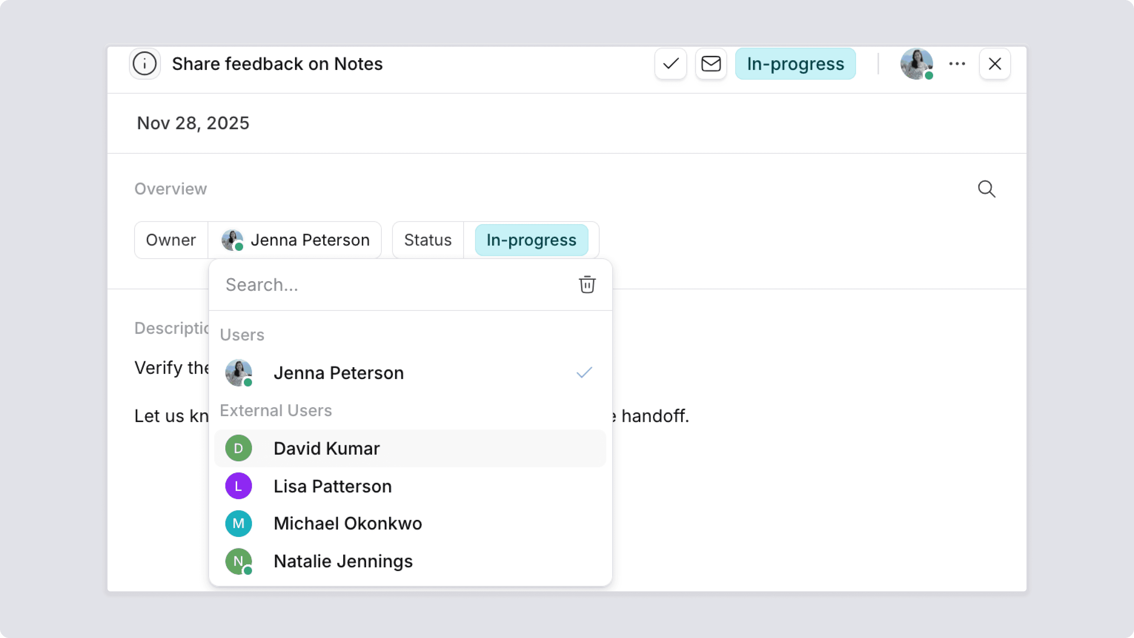Select Lisa Patterson from external users
This screenshot has height=638, width=1134.
tap(332, 486)
